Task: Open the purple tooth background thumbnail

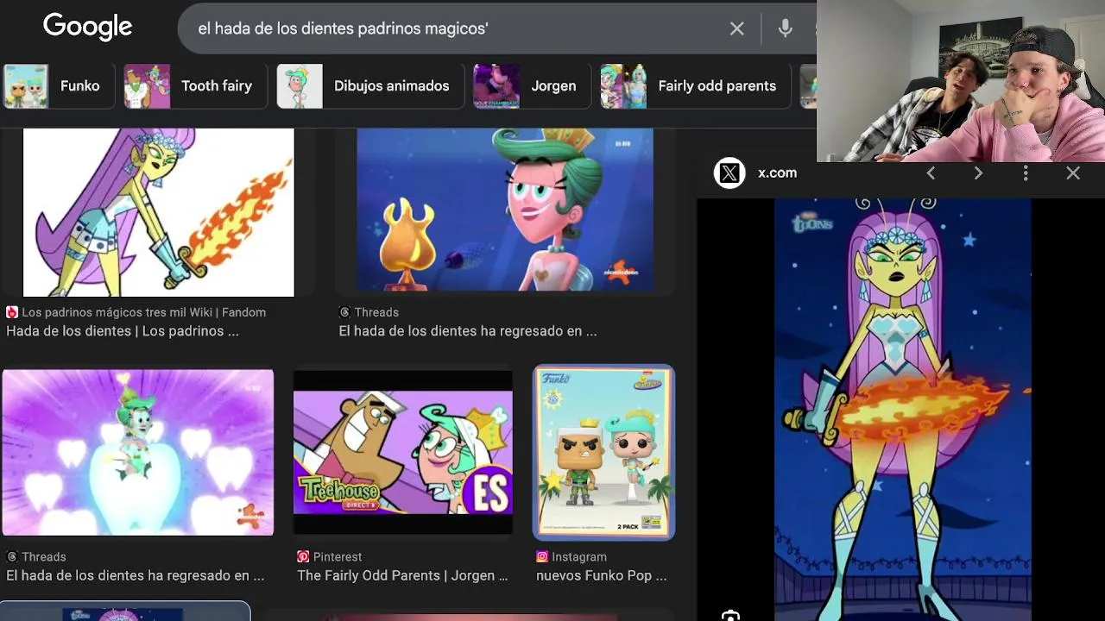Action: click(x=138, y=453)
